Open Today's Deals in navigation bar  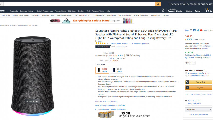click(x=60, y=11)
